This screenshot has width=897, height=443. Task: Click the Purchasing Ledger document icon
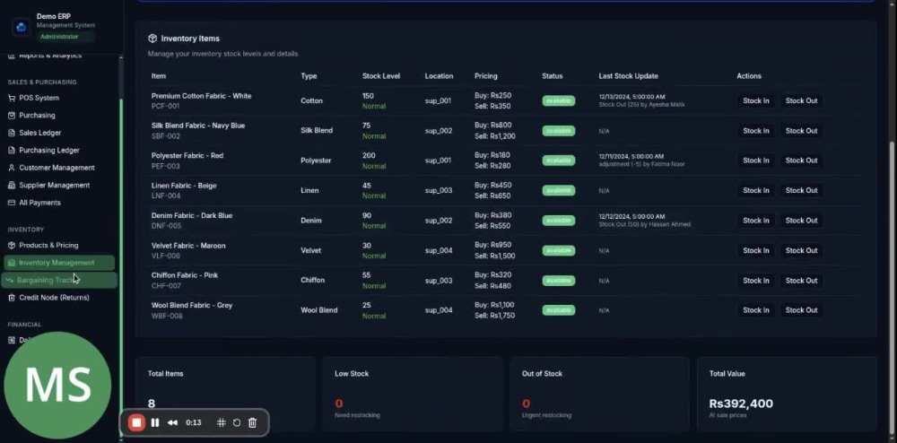coord(12,151)
